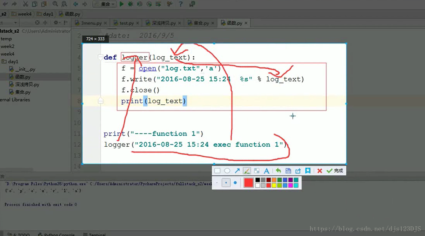Image resolution: width=425 pixels, height=236 pixels.
Task: Pick the magenta color swatch
Action: 291,185
